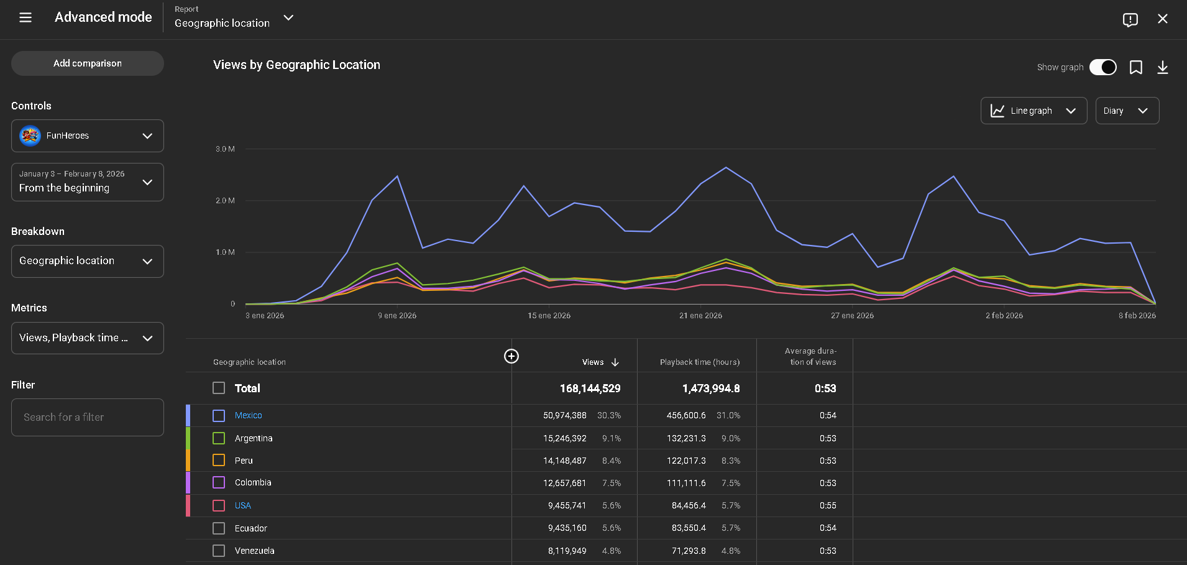Click the plus icon to add metric
Viewport: 1187px width, 565px height.
(x=511, y=356)
